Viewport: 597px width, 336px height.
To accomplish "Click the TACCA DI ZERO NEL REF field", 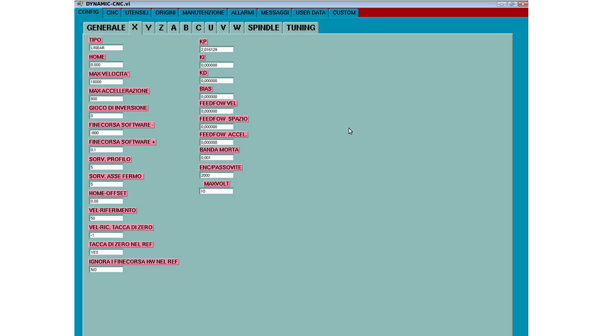I will point(106,252).
